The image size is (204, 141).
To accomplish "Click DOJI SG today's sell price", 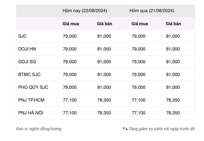I will (x=104, y=62).
